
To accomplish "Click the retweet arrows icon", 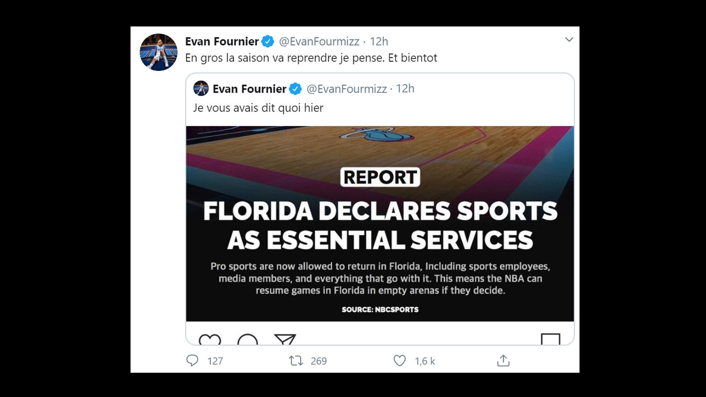I will point(296,361).
